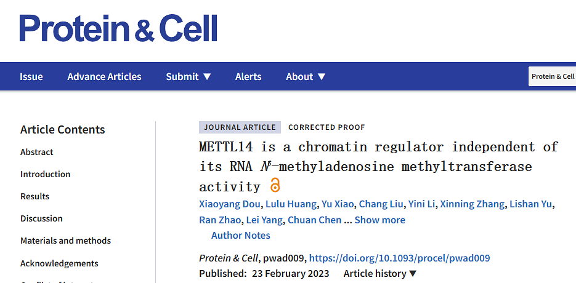The width and height of the screenshot is (576, 283).
Task: Expand the About dropdown menu
Action: 306,77
